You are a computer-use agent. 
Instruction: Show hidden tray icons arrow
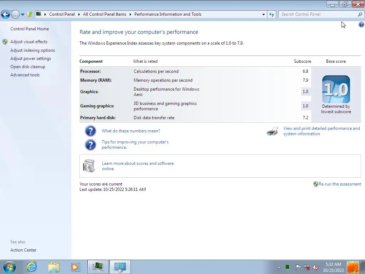pyautogui.click(x=279, y=267)
